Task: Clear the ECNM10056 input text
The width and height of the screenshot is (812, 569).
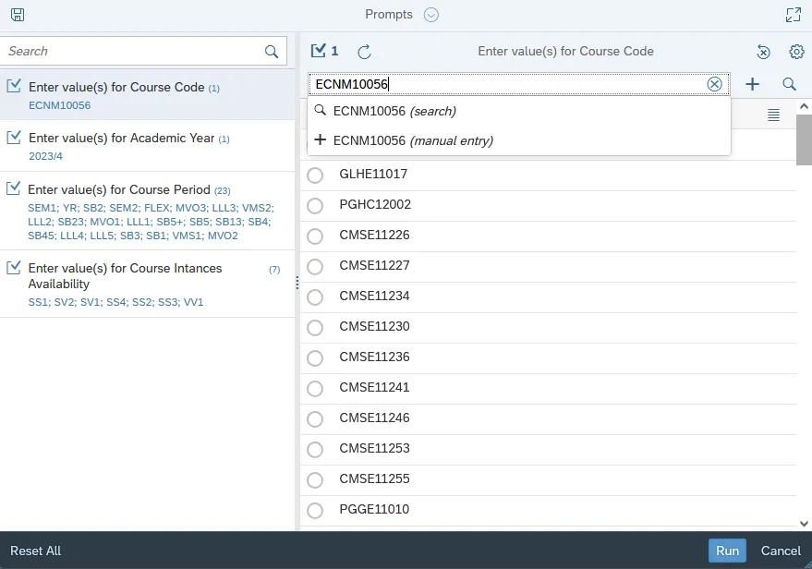Action: coord(714,84)
